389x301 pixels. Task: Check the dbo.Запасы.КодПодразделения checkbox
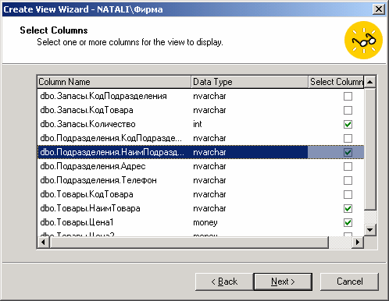point(348,96)
